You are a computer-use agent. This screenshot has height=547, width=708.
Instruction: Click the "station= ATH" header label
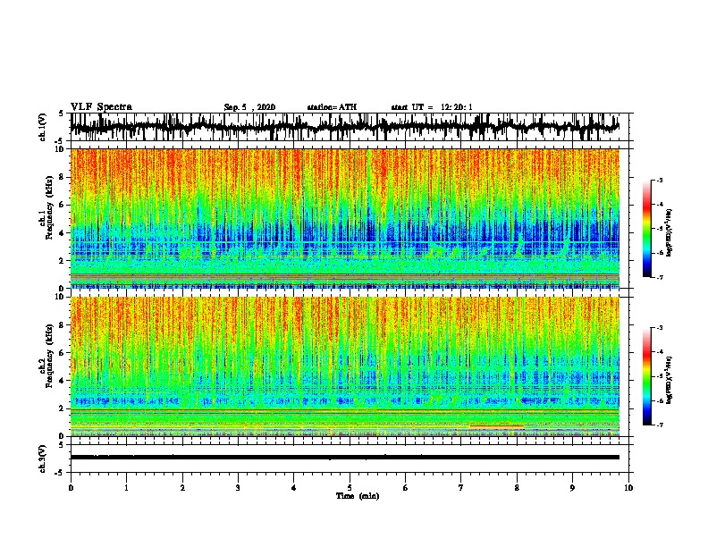332,107
